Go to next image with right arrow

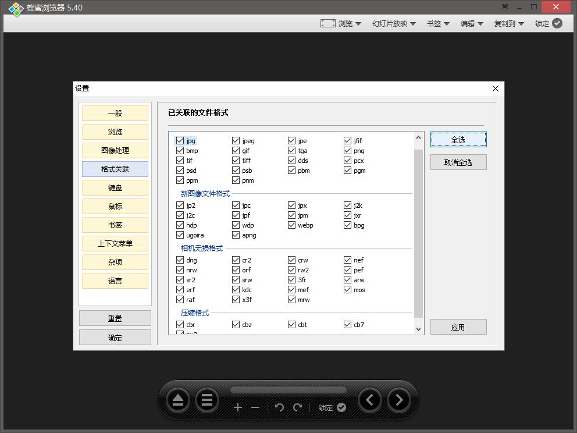click(399, 400)
